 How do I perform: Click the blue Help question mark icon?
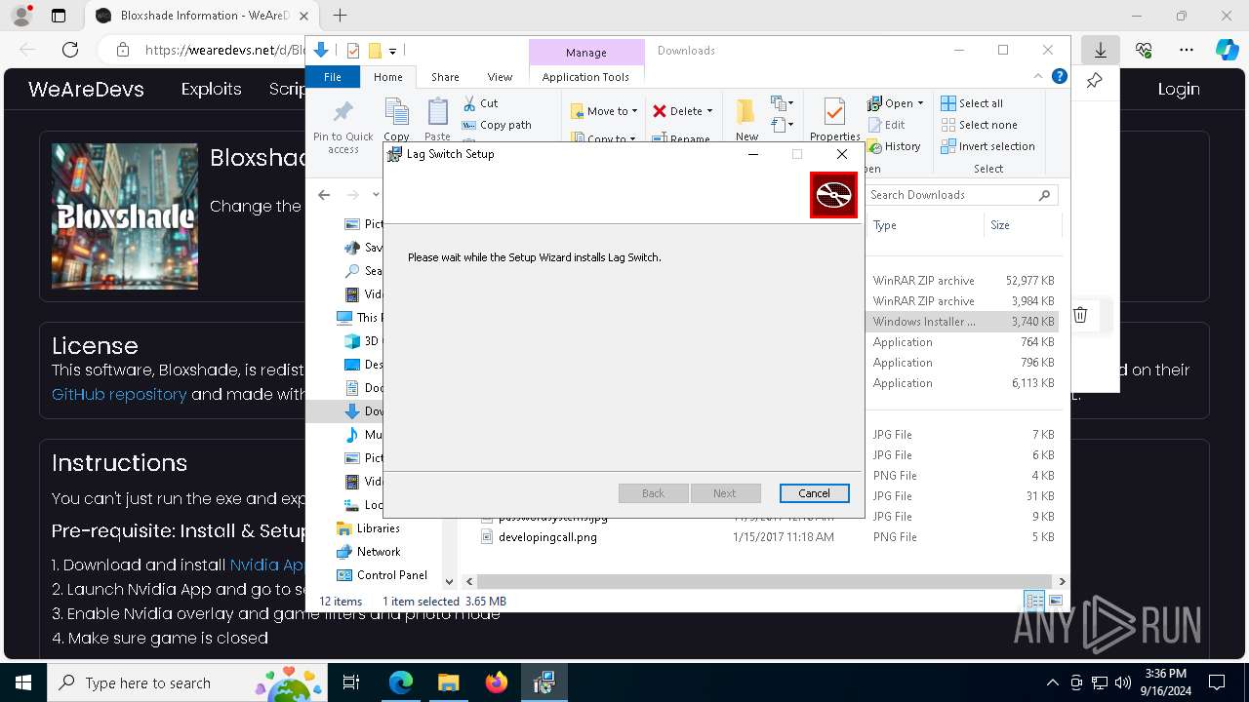(x=1059, y=76)
